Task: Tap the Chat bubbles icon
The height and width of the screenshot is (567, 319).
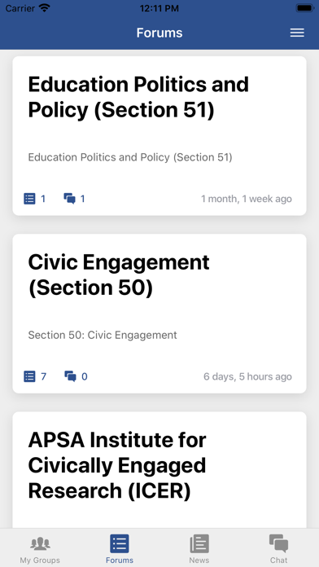Action: pyautogui.click(x=279, y=543)
